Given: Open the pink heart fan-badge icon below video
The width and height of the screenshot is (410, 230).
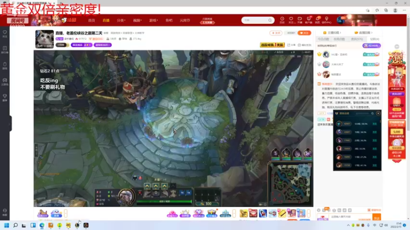Looking at the screenshot, I should [x=172, y=213].
